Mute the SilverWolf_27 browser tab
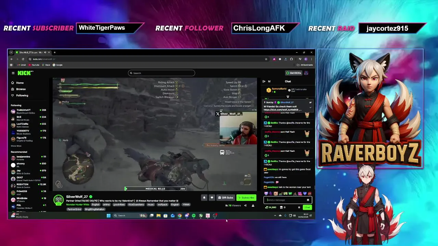438x246 pixels. (44, 52)
